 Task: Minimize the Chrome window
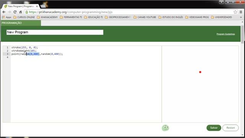pyautogui.click(x=228, y=2)
